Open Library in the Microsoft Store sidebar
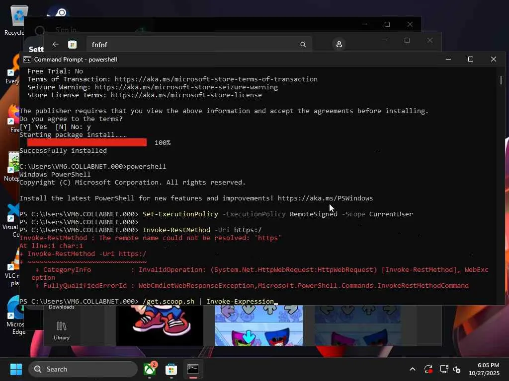This screenshot has width=509, height=381. (61, 330)
